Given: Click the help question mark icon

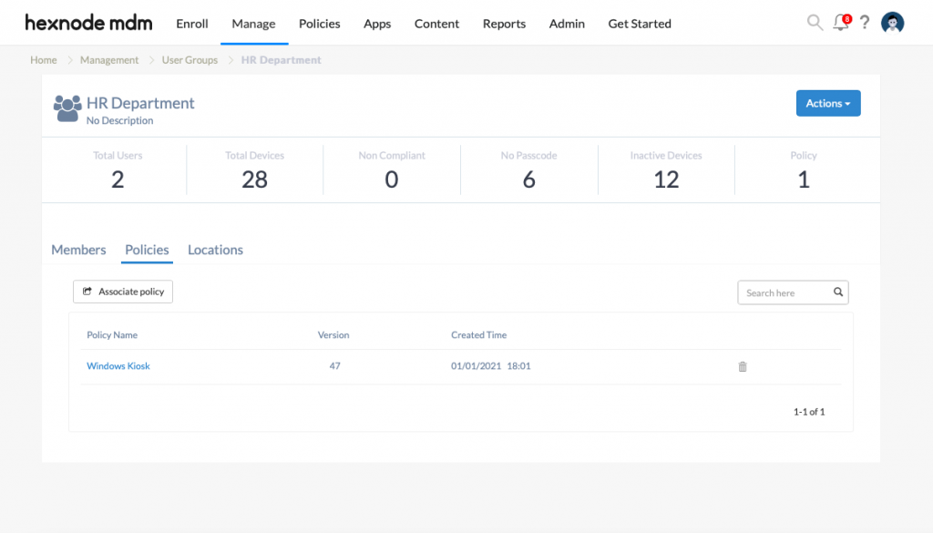Looking at the screenshot, I should (864, 23).
